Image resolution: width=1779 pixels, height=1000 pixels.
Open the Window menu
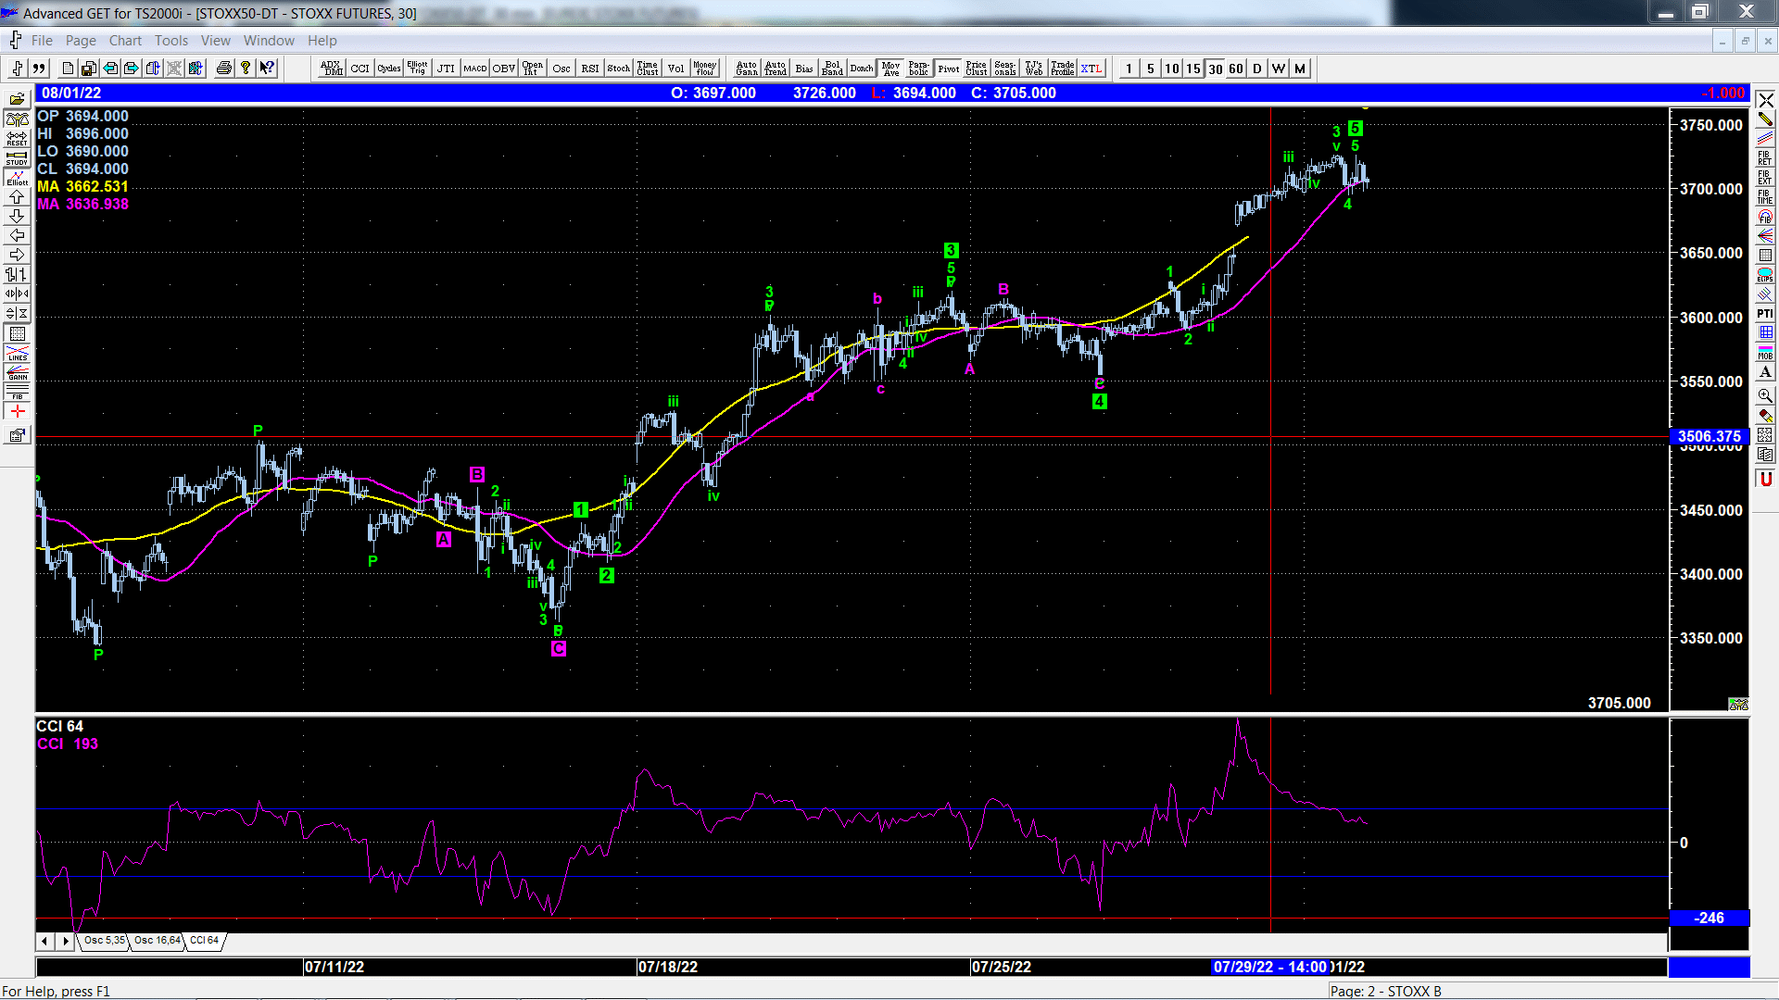point(269,41)
